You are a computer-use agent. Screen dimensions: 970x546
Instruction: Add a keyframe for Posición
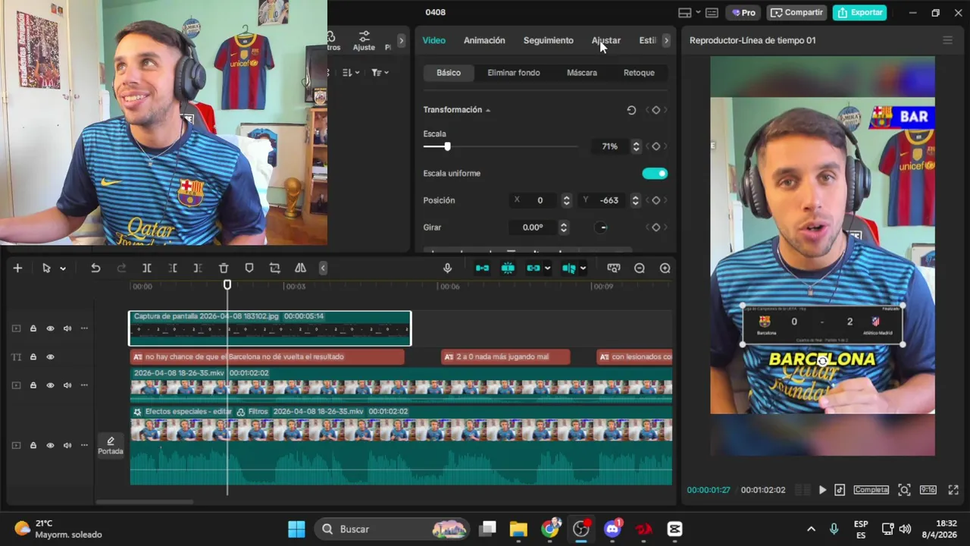[x=656, y=200]
